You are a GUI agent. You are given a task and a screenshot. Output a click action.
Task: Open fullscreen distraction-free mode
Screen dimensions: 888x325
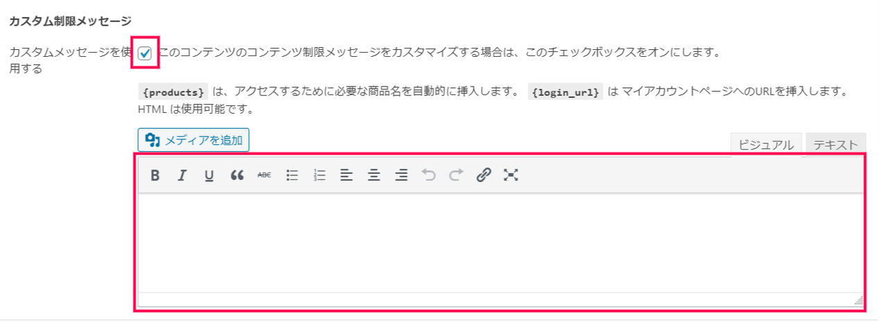coord(511,176)
